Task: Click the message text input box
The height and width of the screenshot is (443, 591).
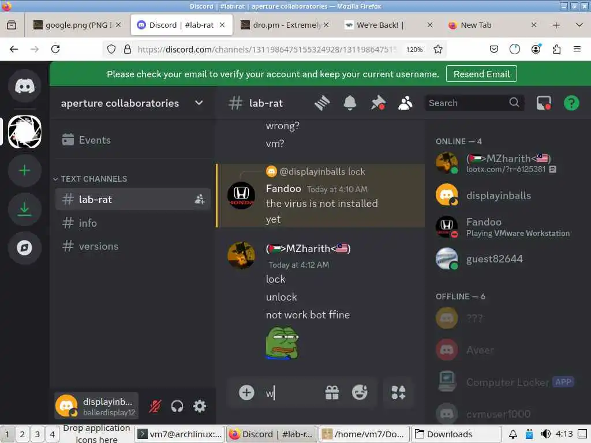Action: pos(291,393)
